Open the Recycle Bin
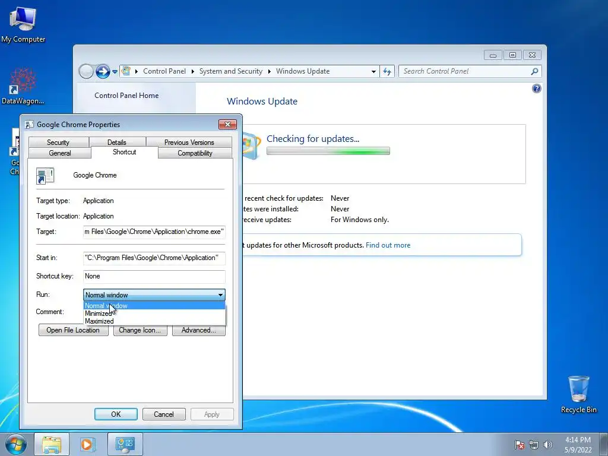Viewport: 608px width, 456px height. tap(578, 394)
